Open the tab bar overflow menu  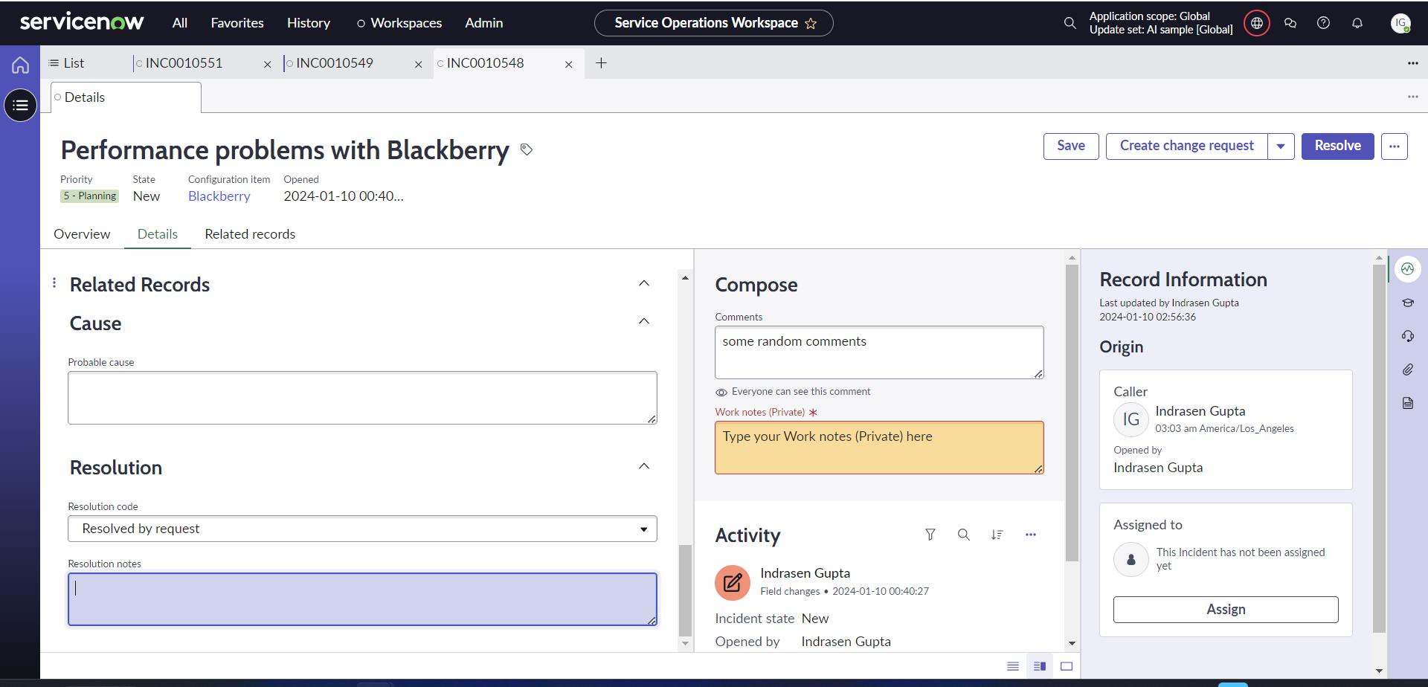pyautogui.click(x=1412, y=63)
